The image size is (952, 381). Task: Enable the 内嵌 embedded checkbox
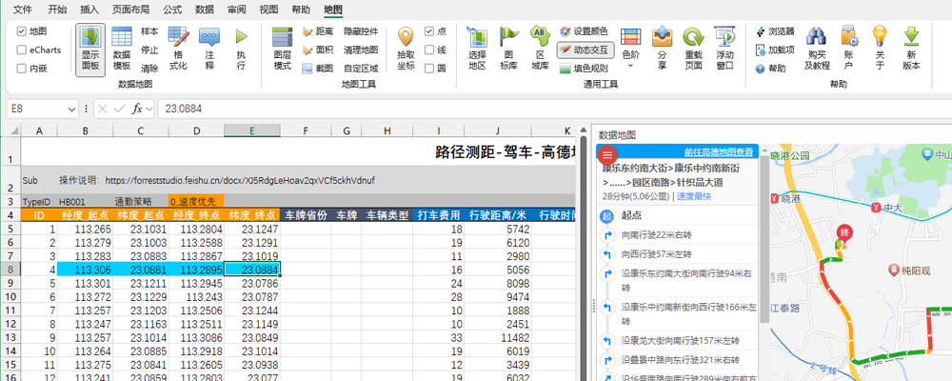point(22,68)
